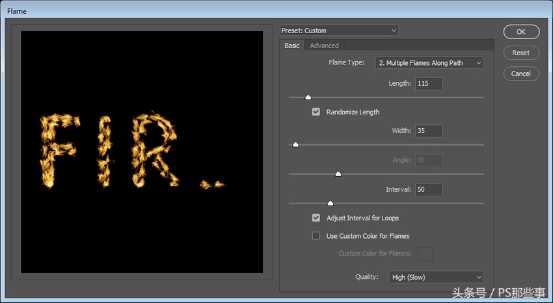Image resolution: width=553 pixels, height=303 pixels.
Task: Click the flame text preview image
Action: (142, 152)
